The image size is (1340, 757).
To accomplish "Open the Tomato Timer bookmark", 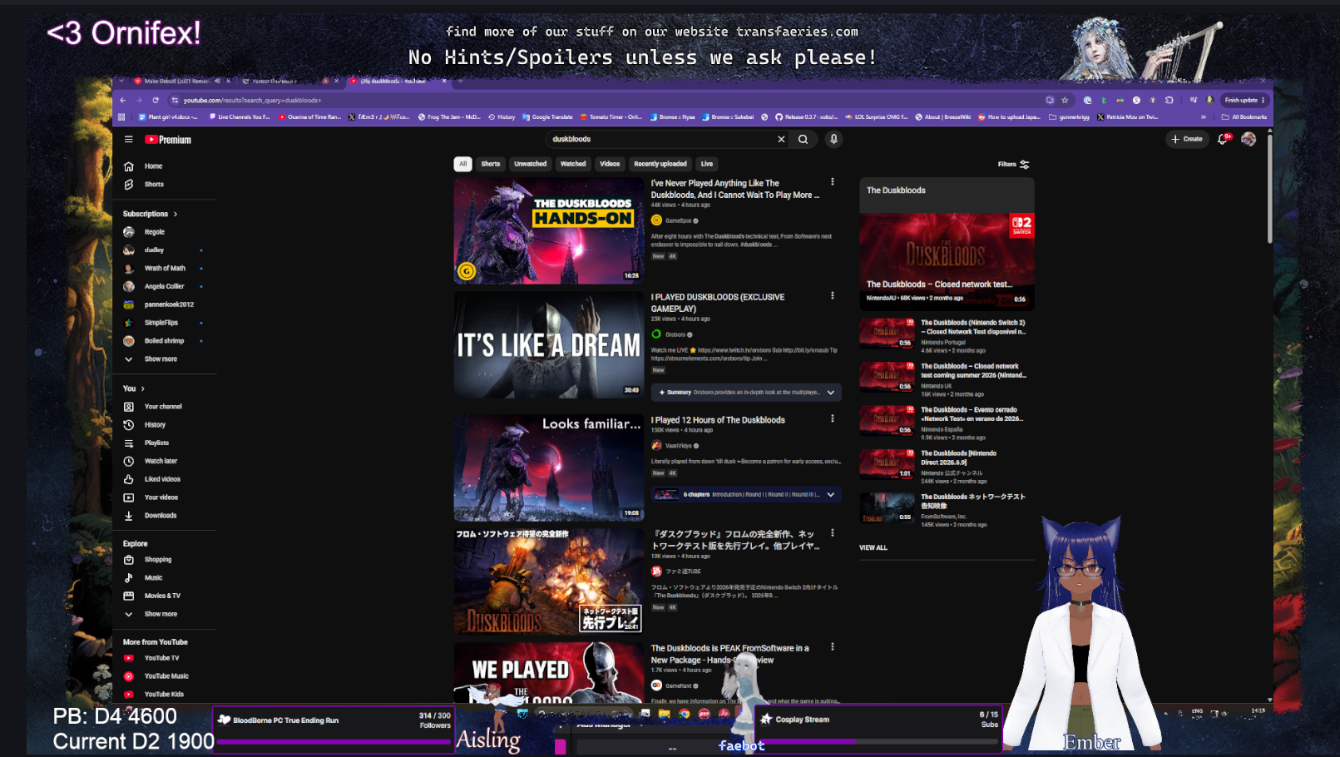I will click(611, 117).
